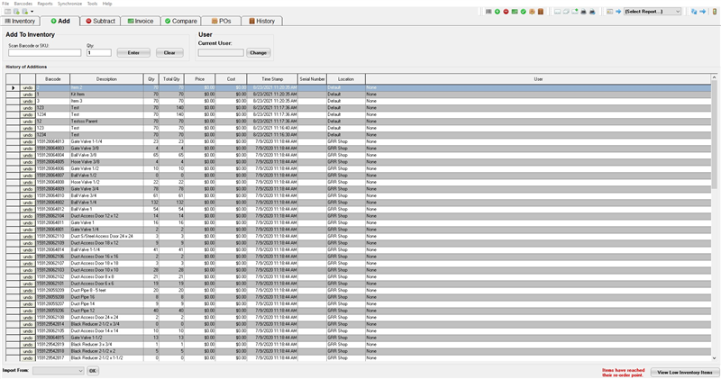Click the red re-order point warning text
Image resolution: width=721 pixels, height=379 pixels.
pos(624,373)
